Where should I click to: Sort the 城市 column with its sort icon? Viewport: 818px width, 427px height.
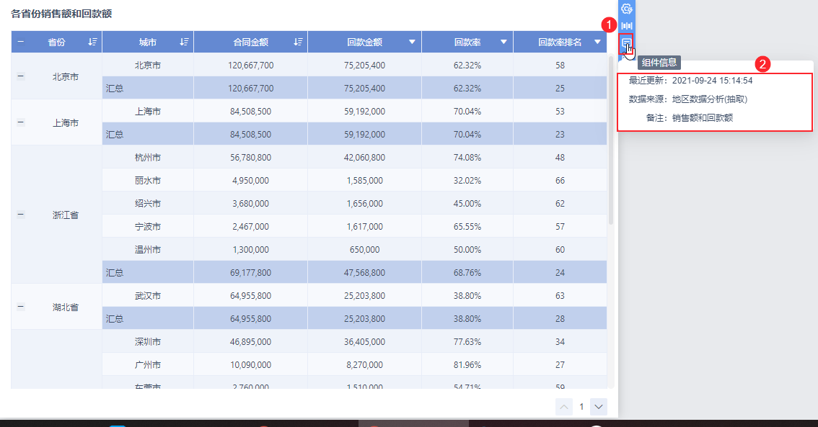click(x=184, y=42)
